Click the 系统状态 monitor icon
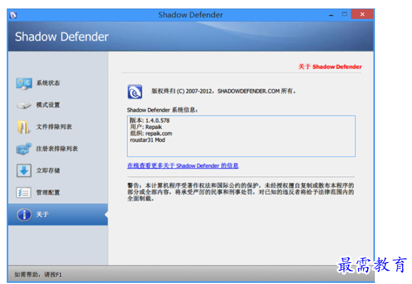The width and height of the screenshot is (412, 284). click(24, 84)
